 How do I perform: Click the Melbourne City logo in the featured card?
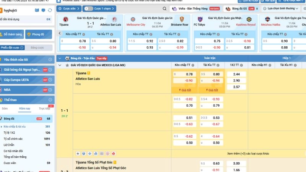(133, 19)
